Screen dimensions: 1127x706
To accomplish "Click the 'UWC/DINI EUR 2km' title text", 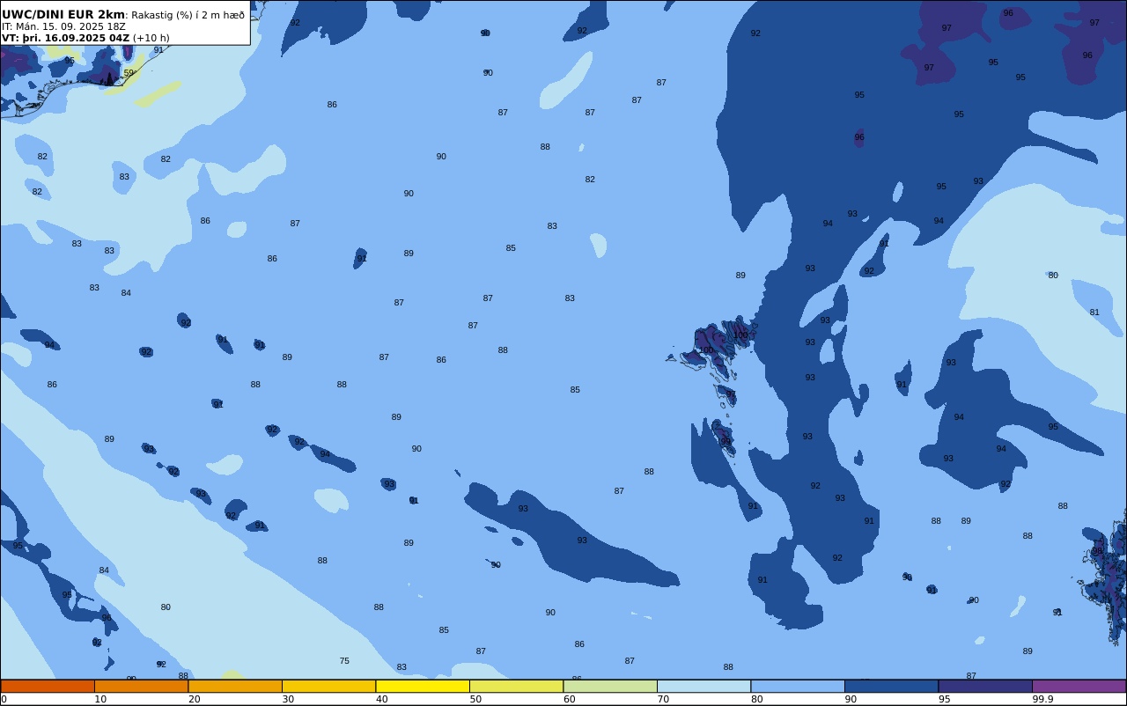I will [63, 15].
